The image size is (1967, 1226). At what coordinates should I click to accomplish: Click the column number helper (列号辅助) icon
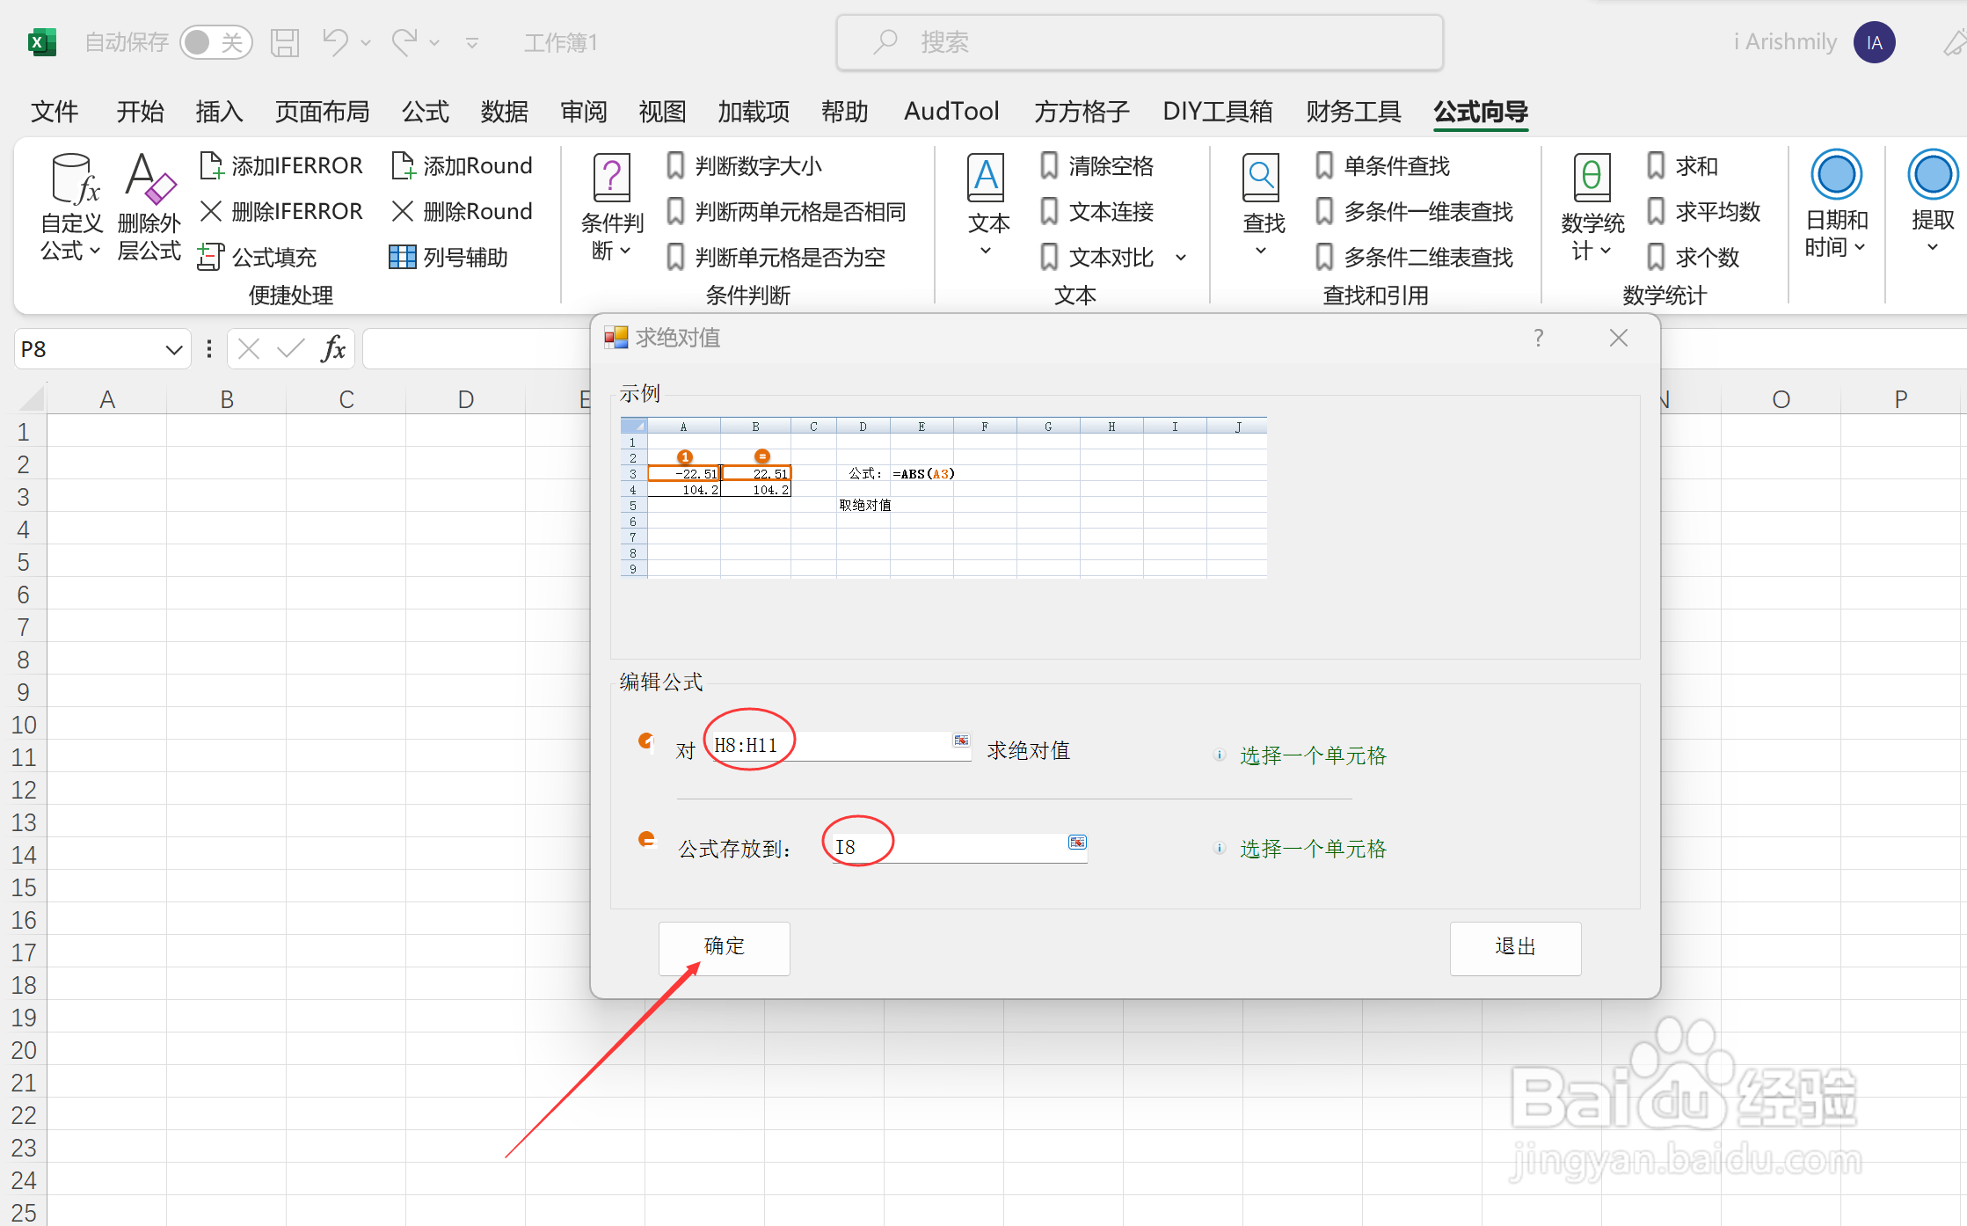(x=402, y=257)
